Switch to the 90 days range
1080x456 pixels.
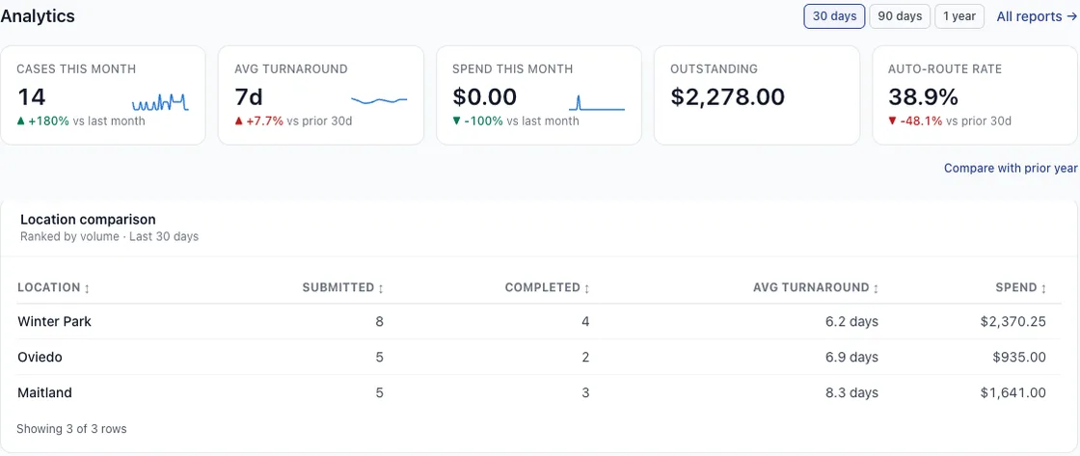click(900, 16)
